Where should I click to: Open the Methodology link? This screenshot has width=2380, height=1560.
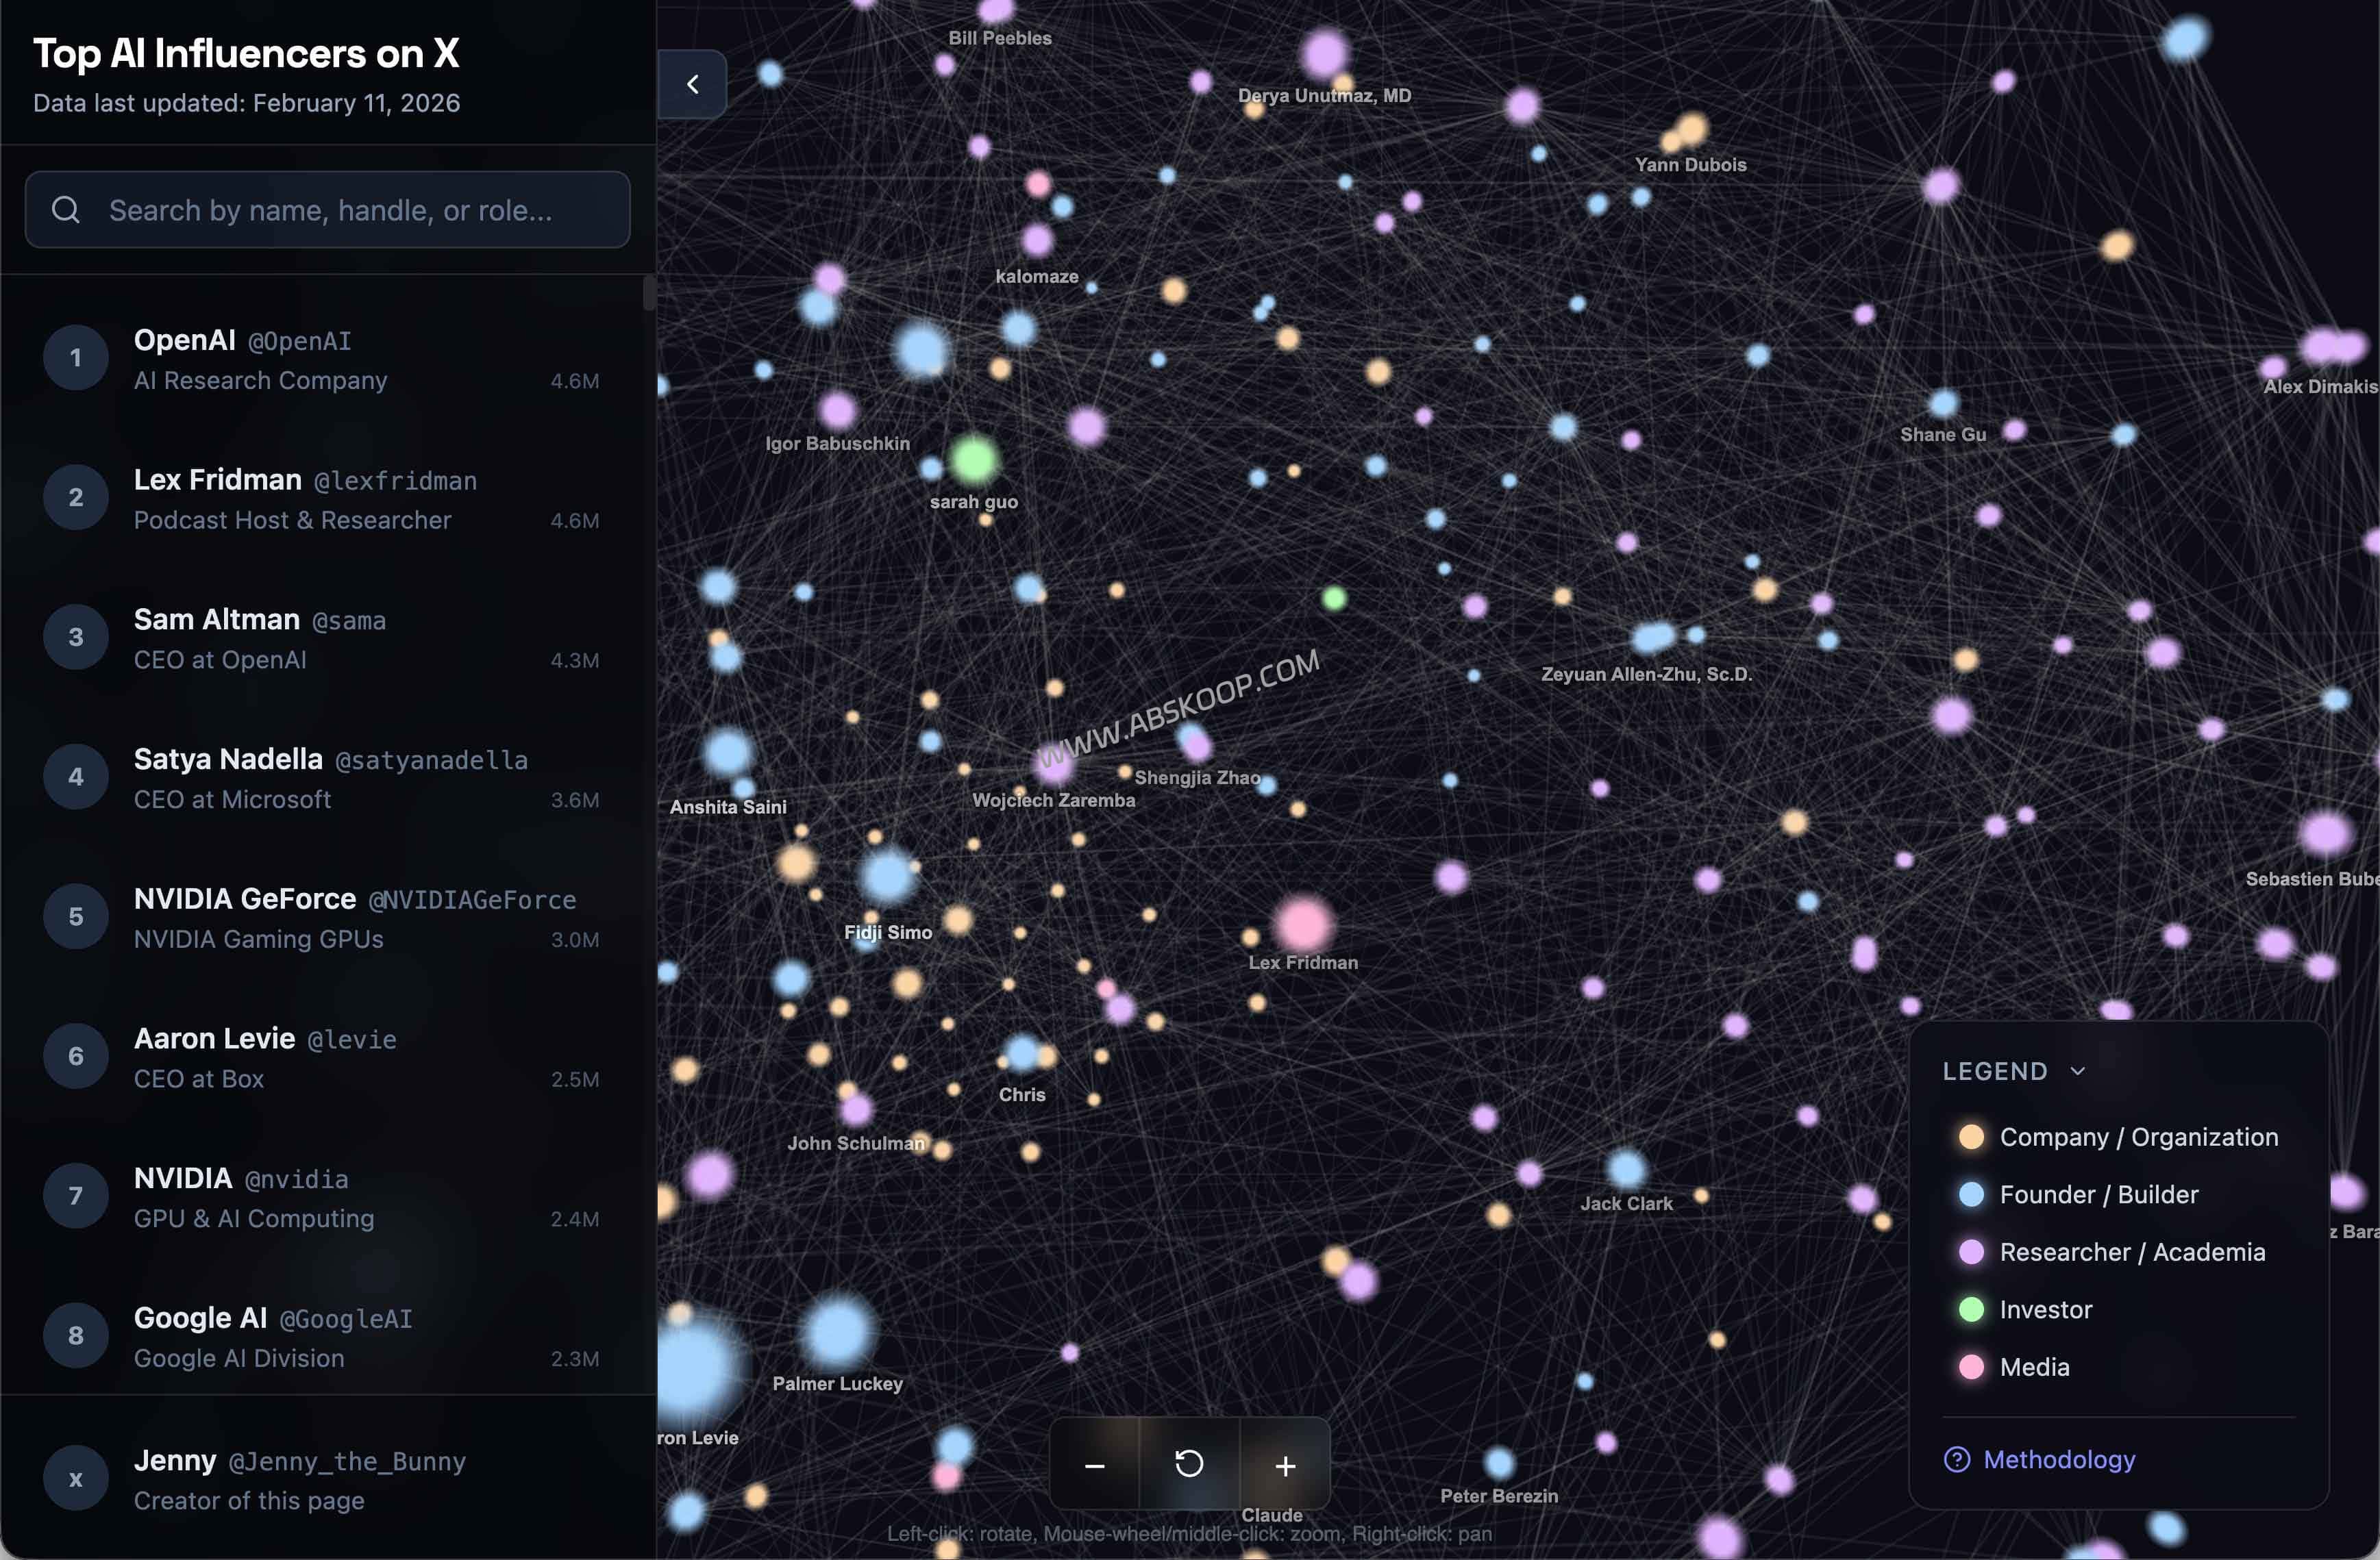[x=2060, y=1460]
